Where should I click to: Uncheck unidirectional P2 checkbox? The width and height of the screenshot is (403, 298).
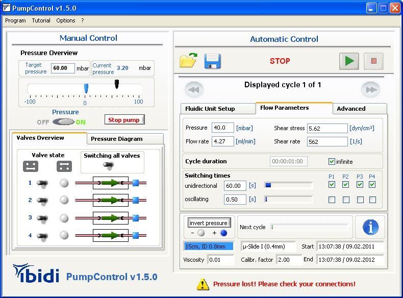coord(346,185)
